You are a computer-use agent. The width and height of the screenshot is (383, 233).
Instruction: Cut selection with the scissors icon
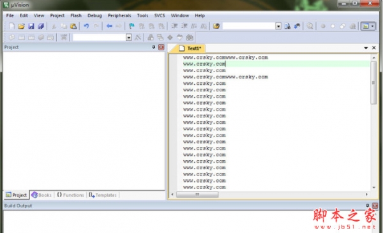tap(54, 26)
